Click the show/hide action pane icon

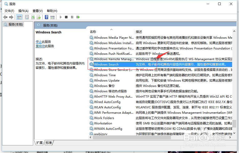[x=52, y=17]
